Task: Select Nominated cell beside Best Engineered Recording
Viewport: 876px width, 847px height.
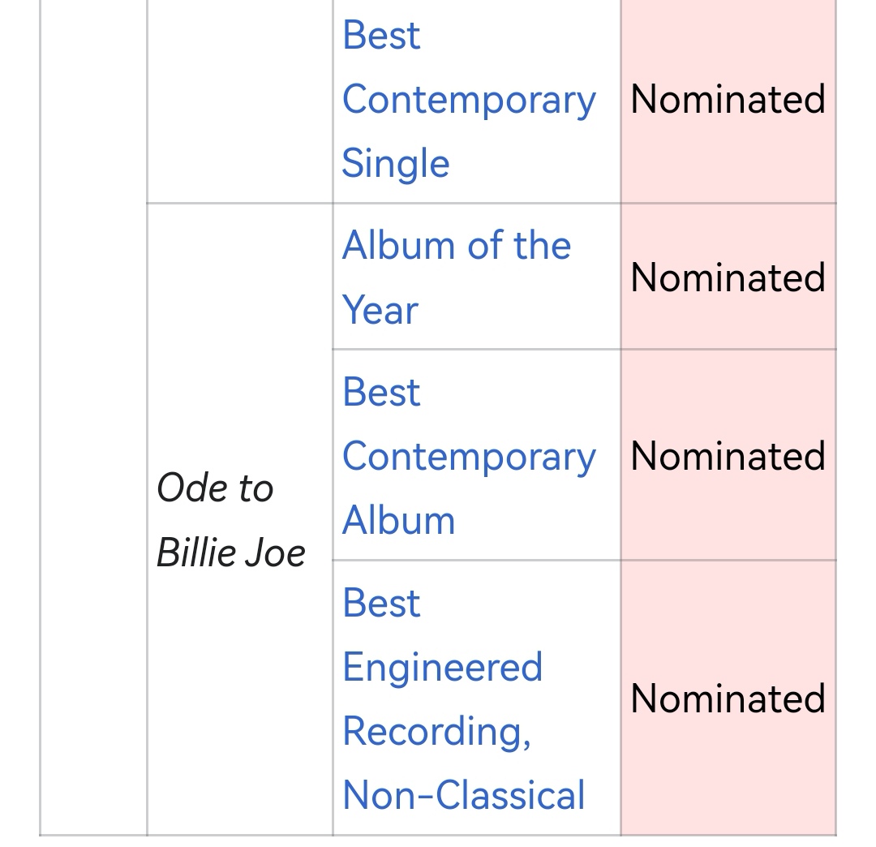Action: tap(728, 699)
